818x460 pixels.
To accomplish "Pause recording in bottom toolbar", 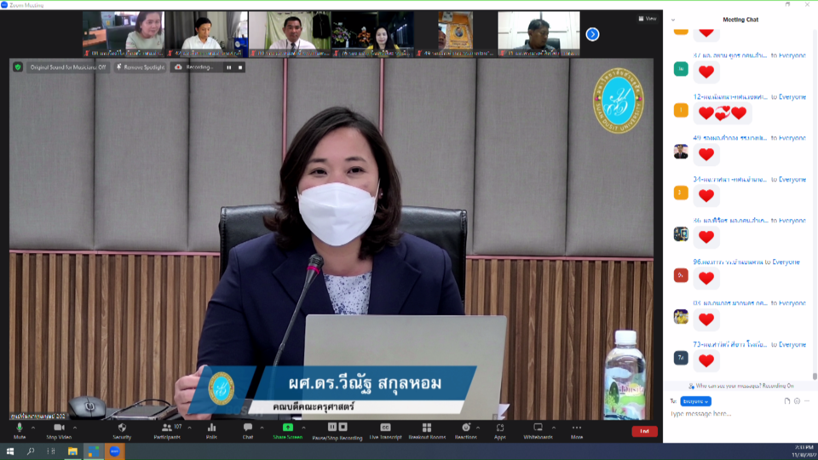I will [331, 427].
